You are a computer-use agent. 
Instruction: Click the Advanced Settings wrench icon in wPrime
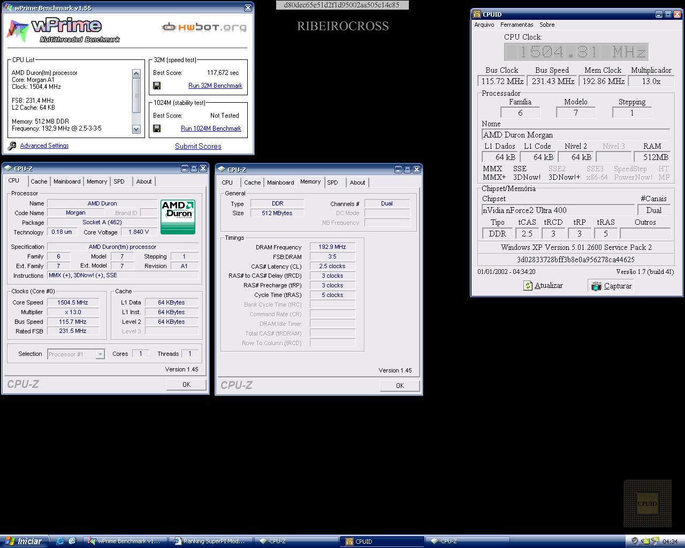(12, 146)
